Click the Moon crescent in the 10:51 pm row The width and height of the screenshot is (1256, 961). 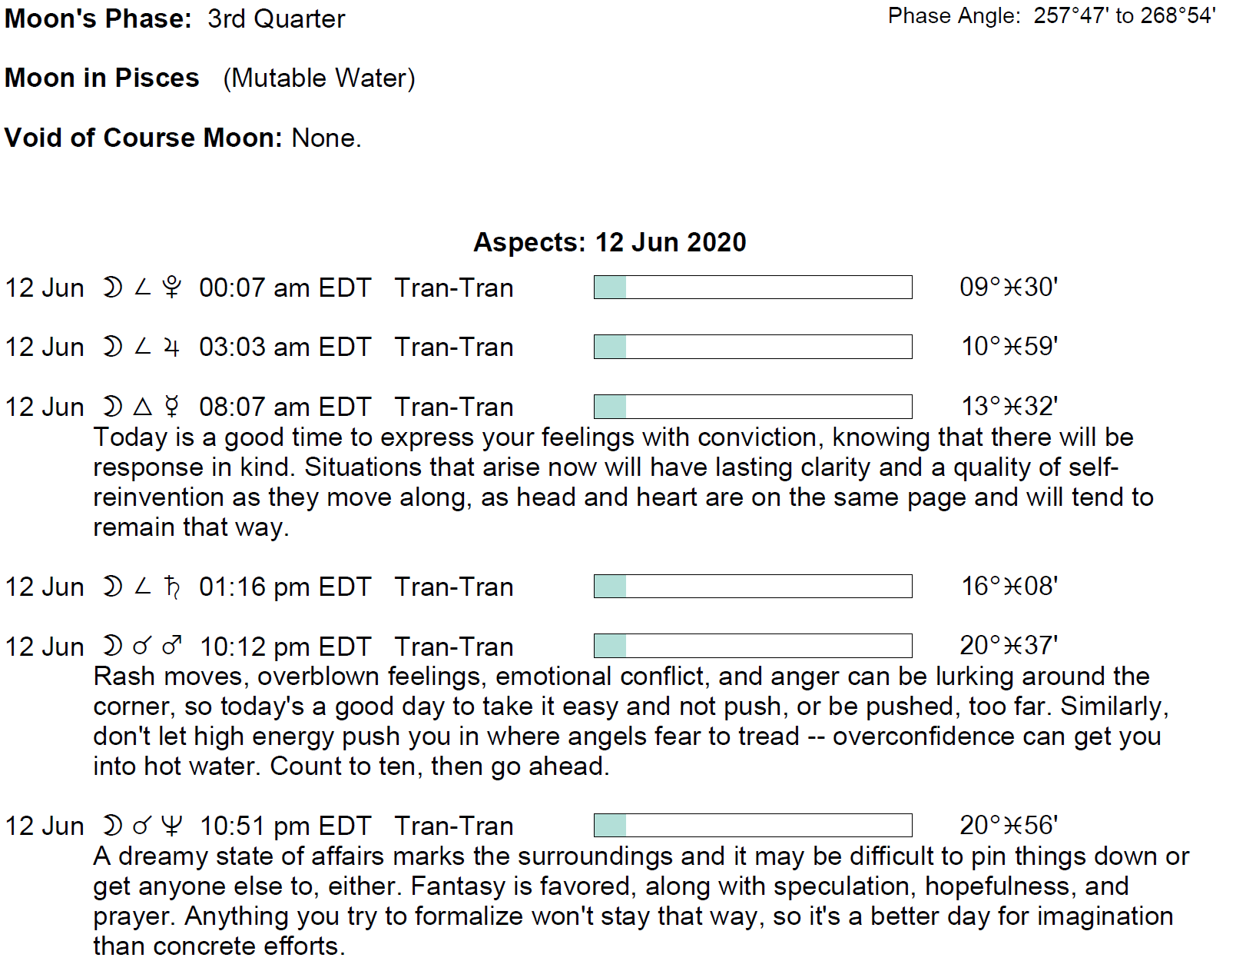coord(113,826)
